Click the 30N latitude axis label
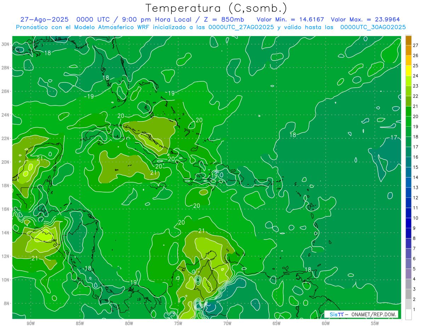 click(x=6, y=44)
